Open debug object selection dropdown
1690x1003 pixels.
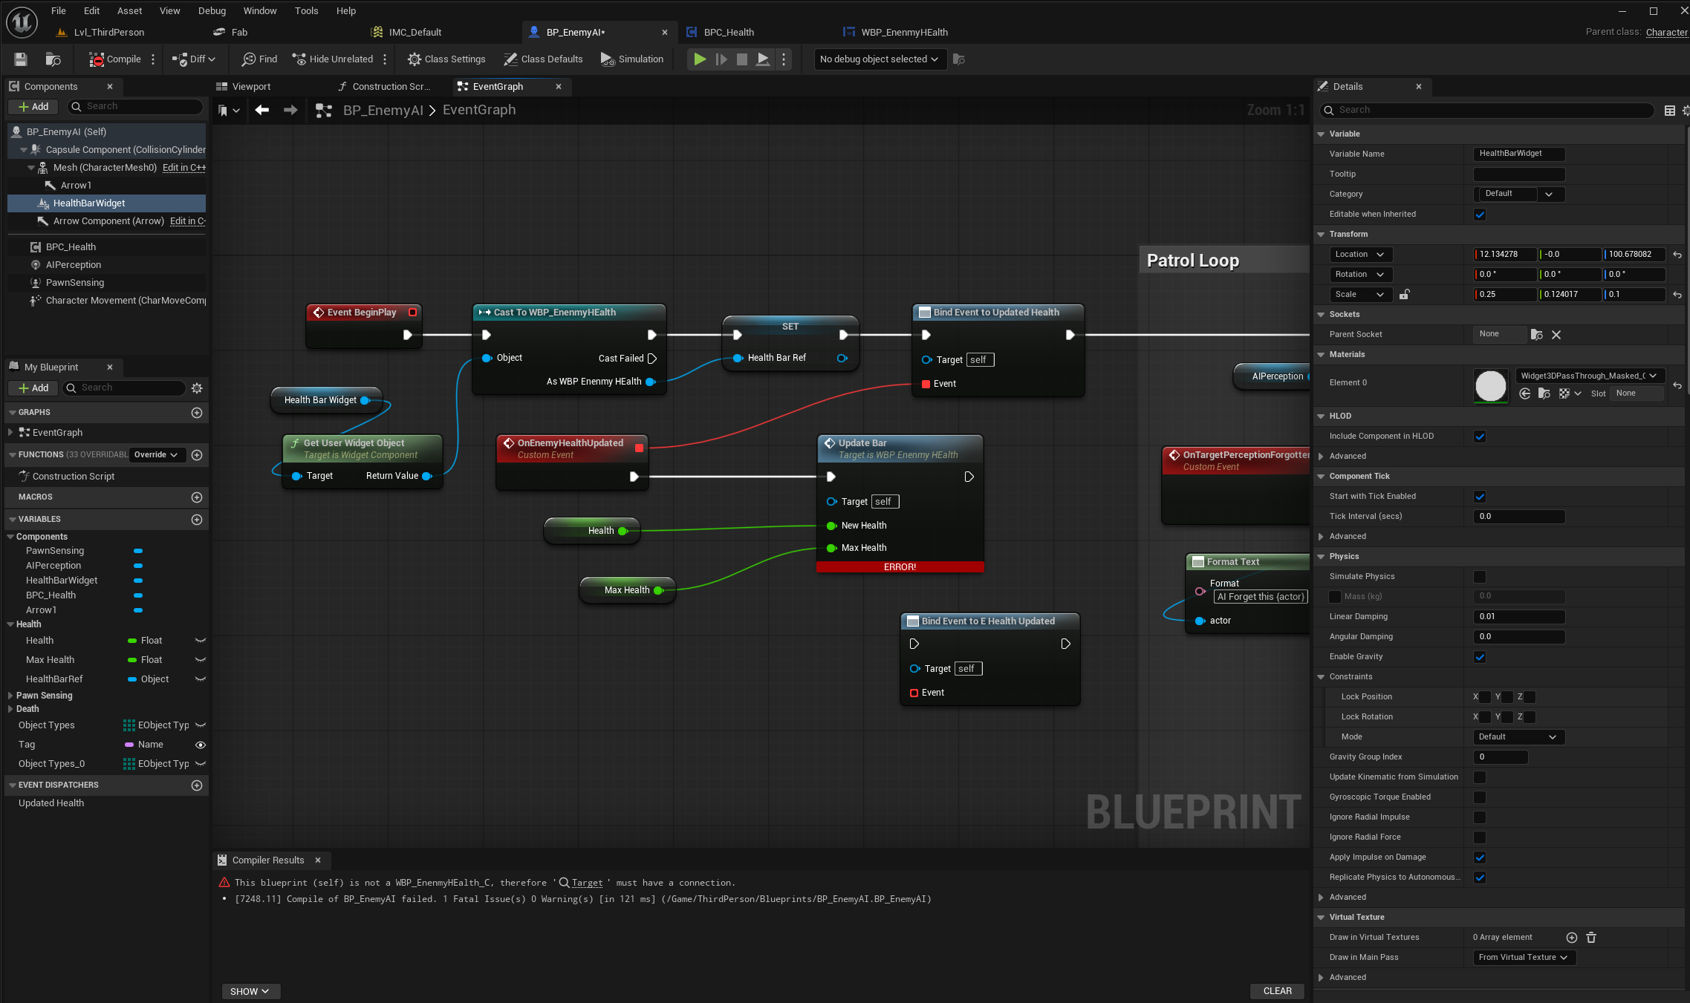880,59
